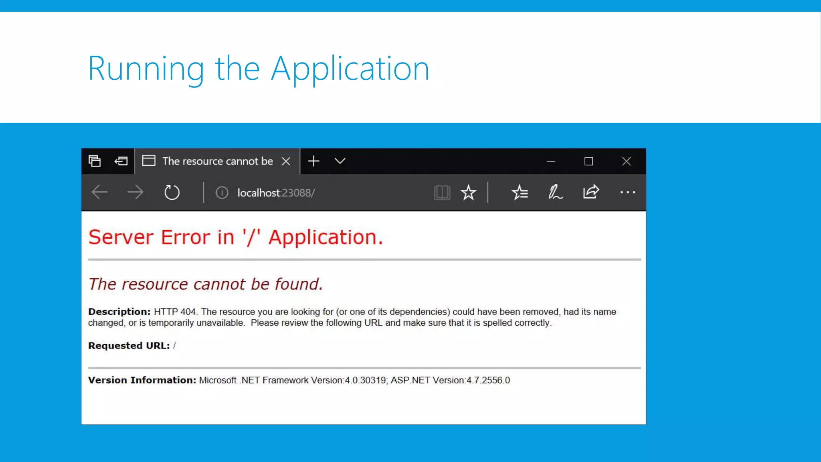
Task: Close the Edge browser window
Action: coord(626,161)
